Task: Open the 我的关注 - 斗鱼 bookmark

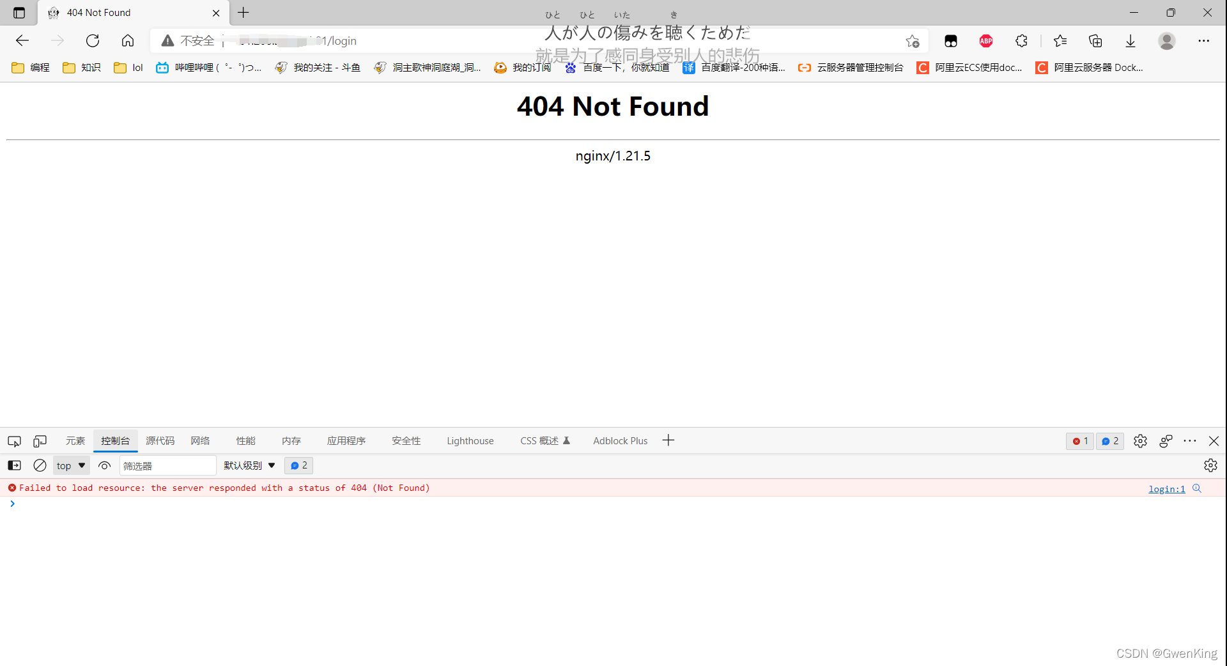Action: click(x=318, y=67)
